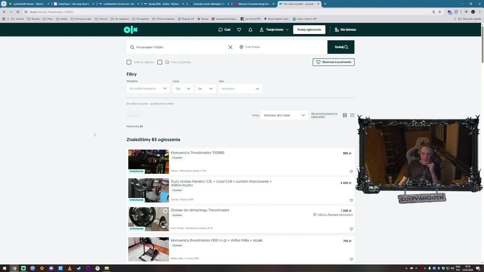The width and height of the screenshot is (484, 272).
Task: Open the 'Just Anime GIFS' bookmark
Action: pyautogui.click(x=251, y=19)
